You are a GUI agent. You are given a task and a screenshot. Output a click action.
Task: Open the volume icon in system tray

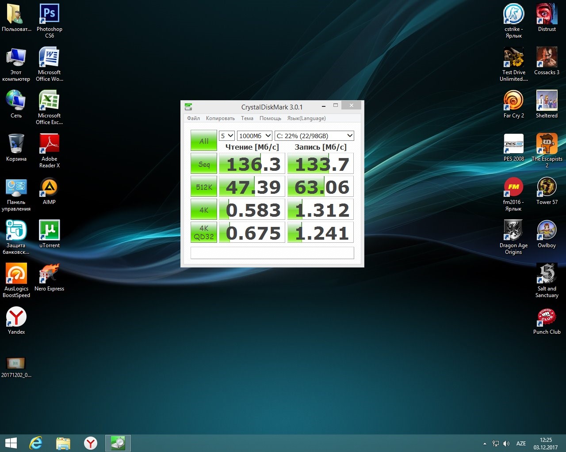(506, 444)
